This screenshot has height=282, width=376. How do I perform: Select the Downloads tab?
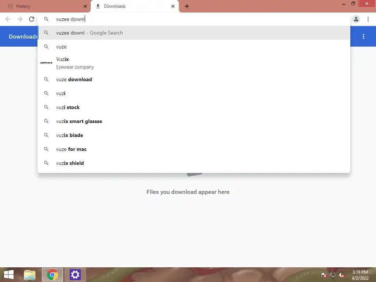(134, 6)
